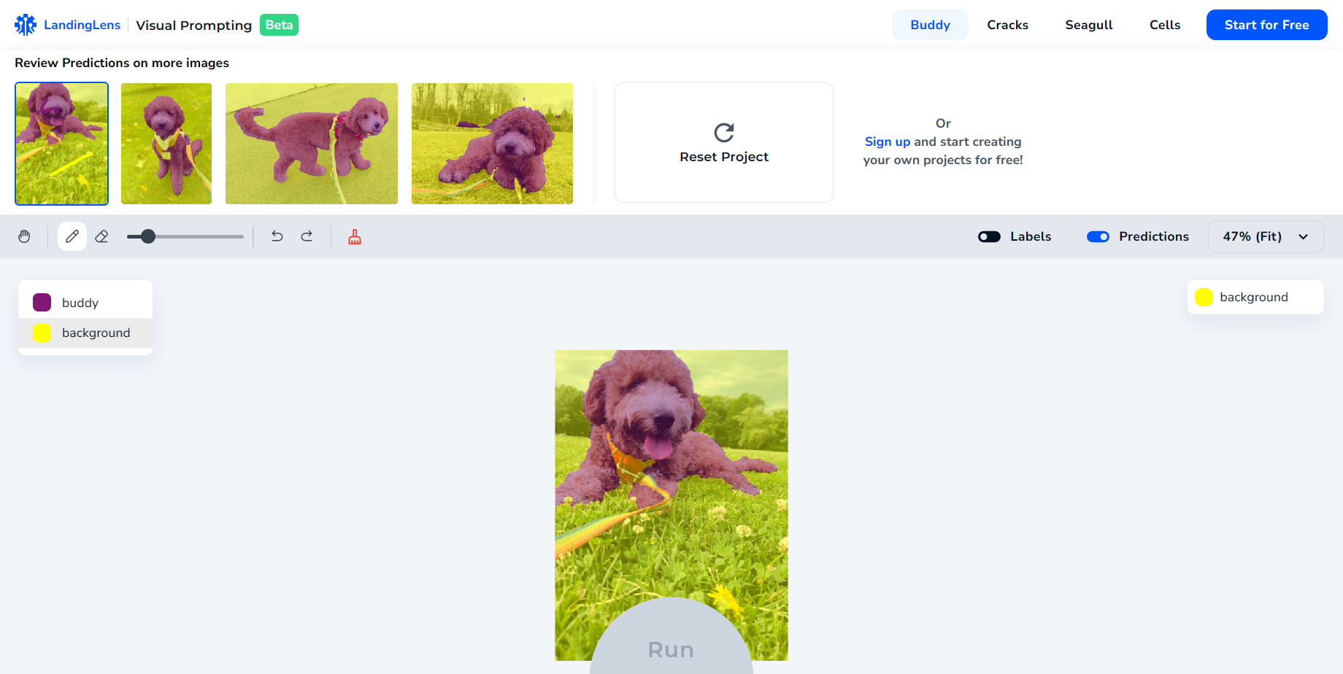The image size is (1343, 674).
Task: Click the background legend on the right
Action: (1255, 297)
